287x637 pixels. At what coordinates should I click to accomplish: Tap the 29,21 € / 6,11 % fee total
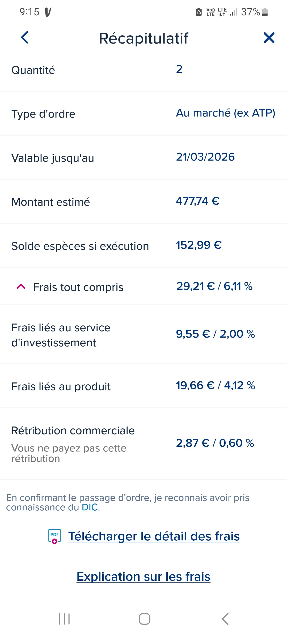(214, 286)
